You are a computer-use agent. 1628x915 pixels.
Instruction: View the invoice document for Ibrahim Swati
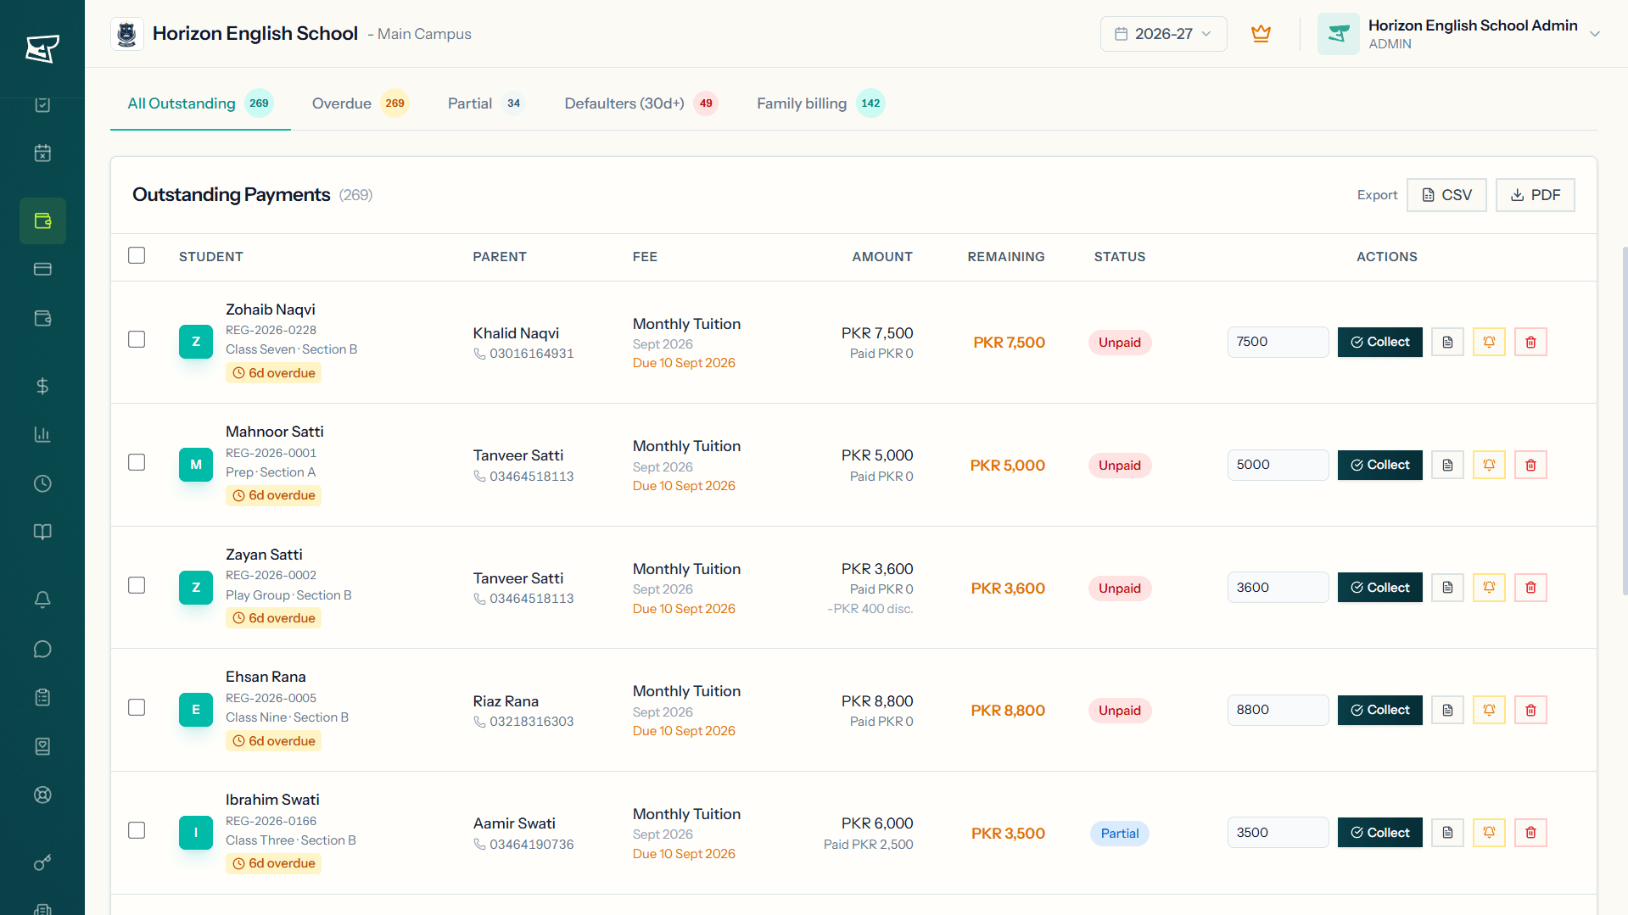tap(1447, 833)
